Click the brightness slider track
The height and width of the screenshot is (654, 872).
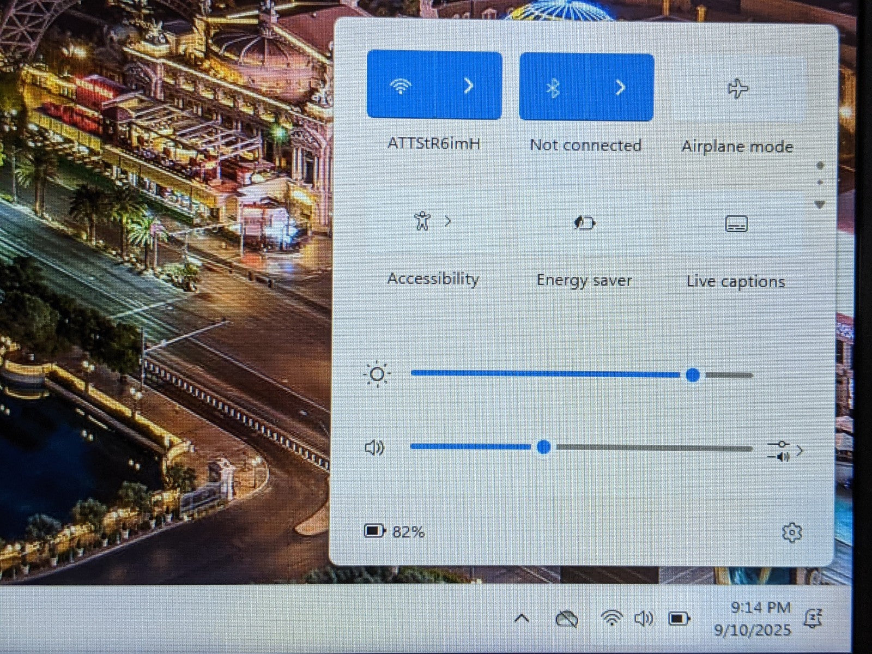tap(545, 374)
